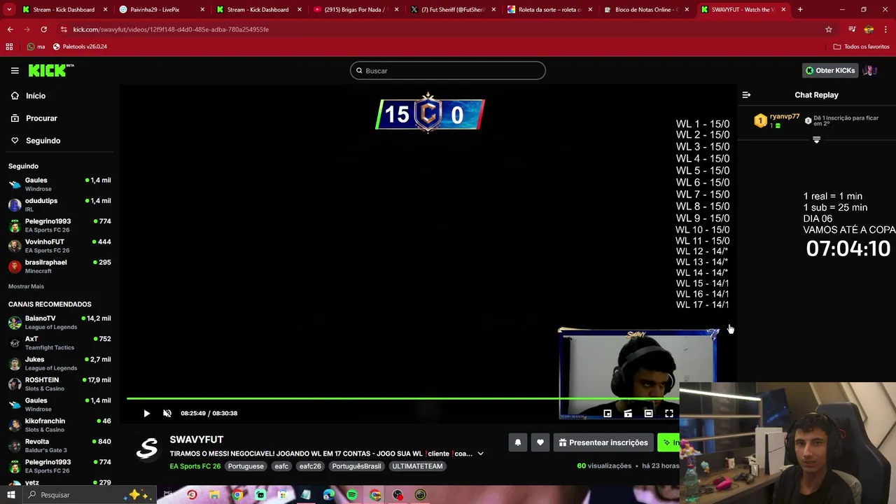Open the Kick hamburger sidebar menu
Screen dimensions: 896x504
coord(15,71)
